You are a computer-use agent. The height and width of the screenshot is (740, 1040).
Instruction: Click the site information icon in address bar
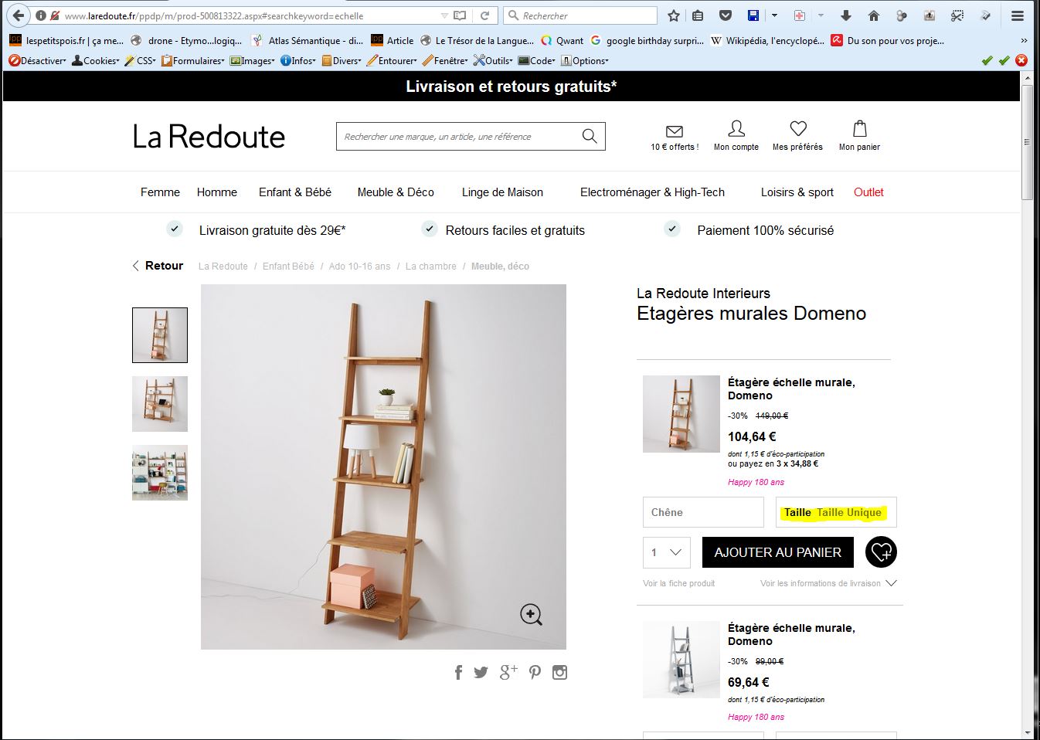40,15
